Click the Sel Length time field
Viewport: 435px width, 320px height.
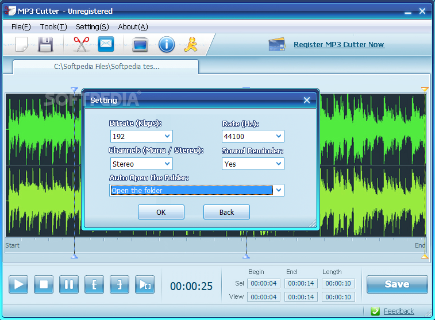(x=338, y=283)
